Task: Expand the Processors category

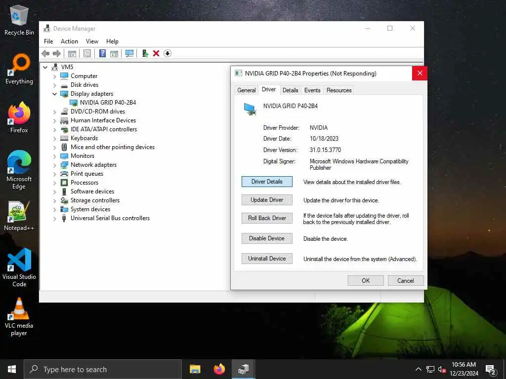Action: pos(54,183)
